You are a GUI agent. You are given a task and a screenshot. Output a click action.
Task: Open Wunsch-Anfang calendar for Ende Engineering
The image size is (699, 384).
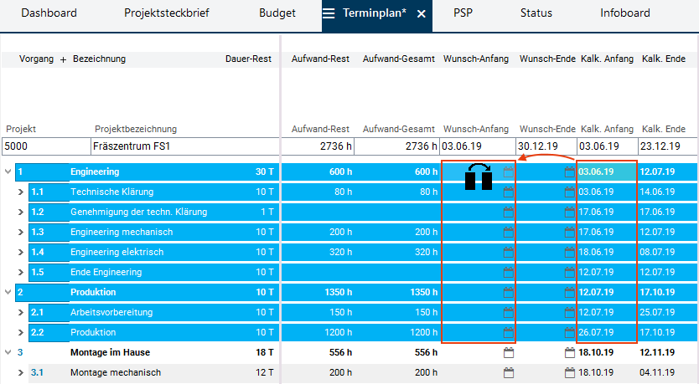tap(508, 273)
